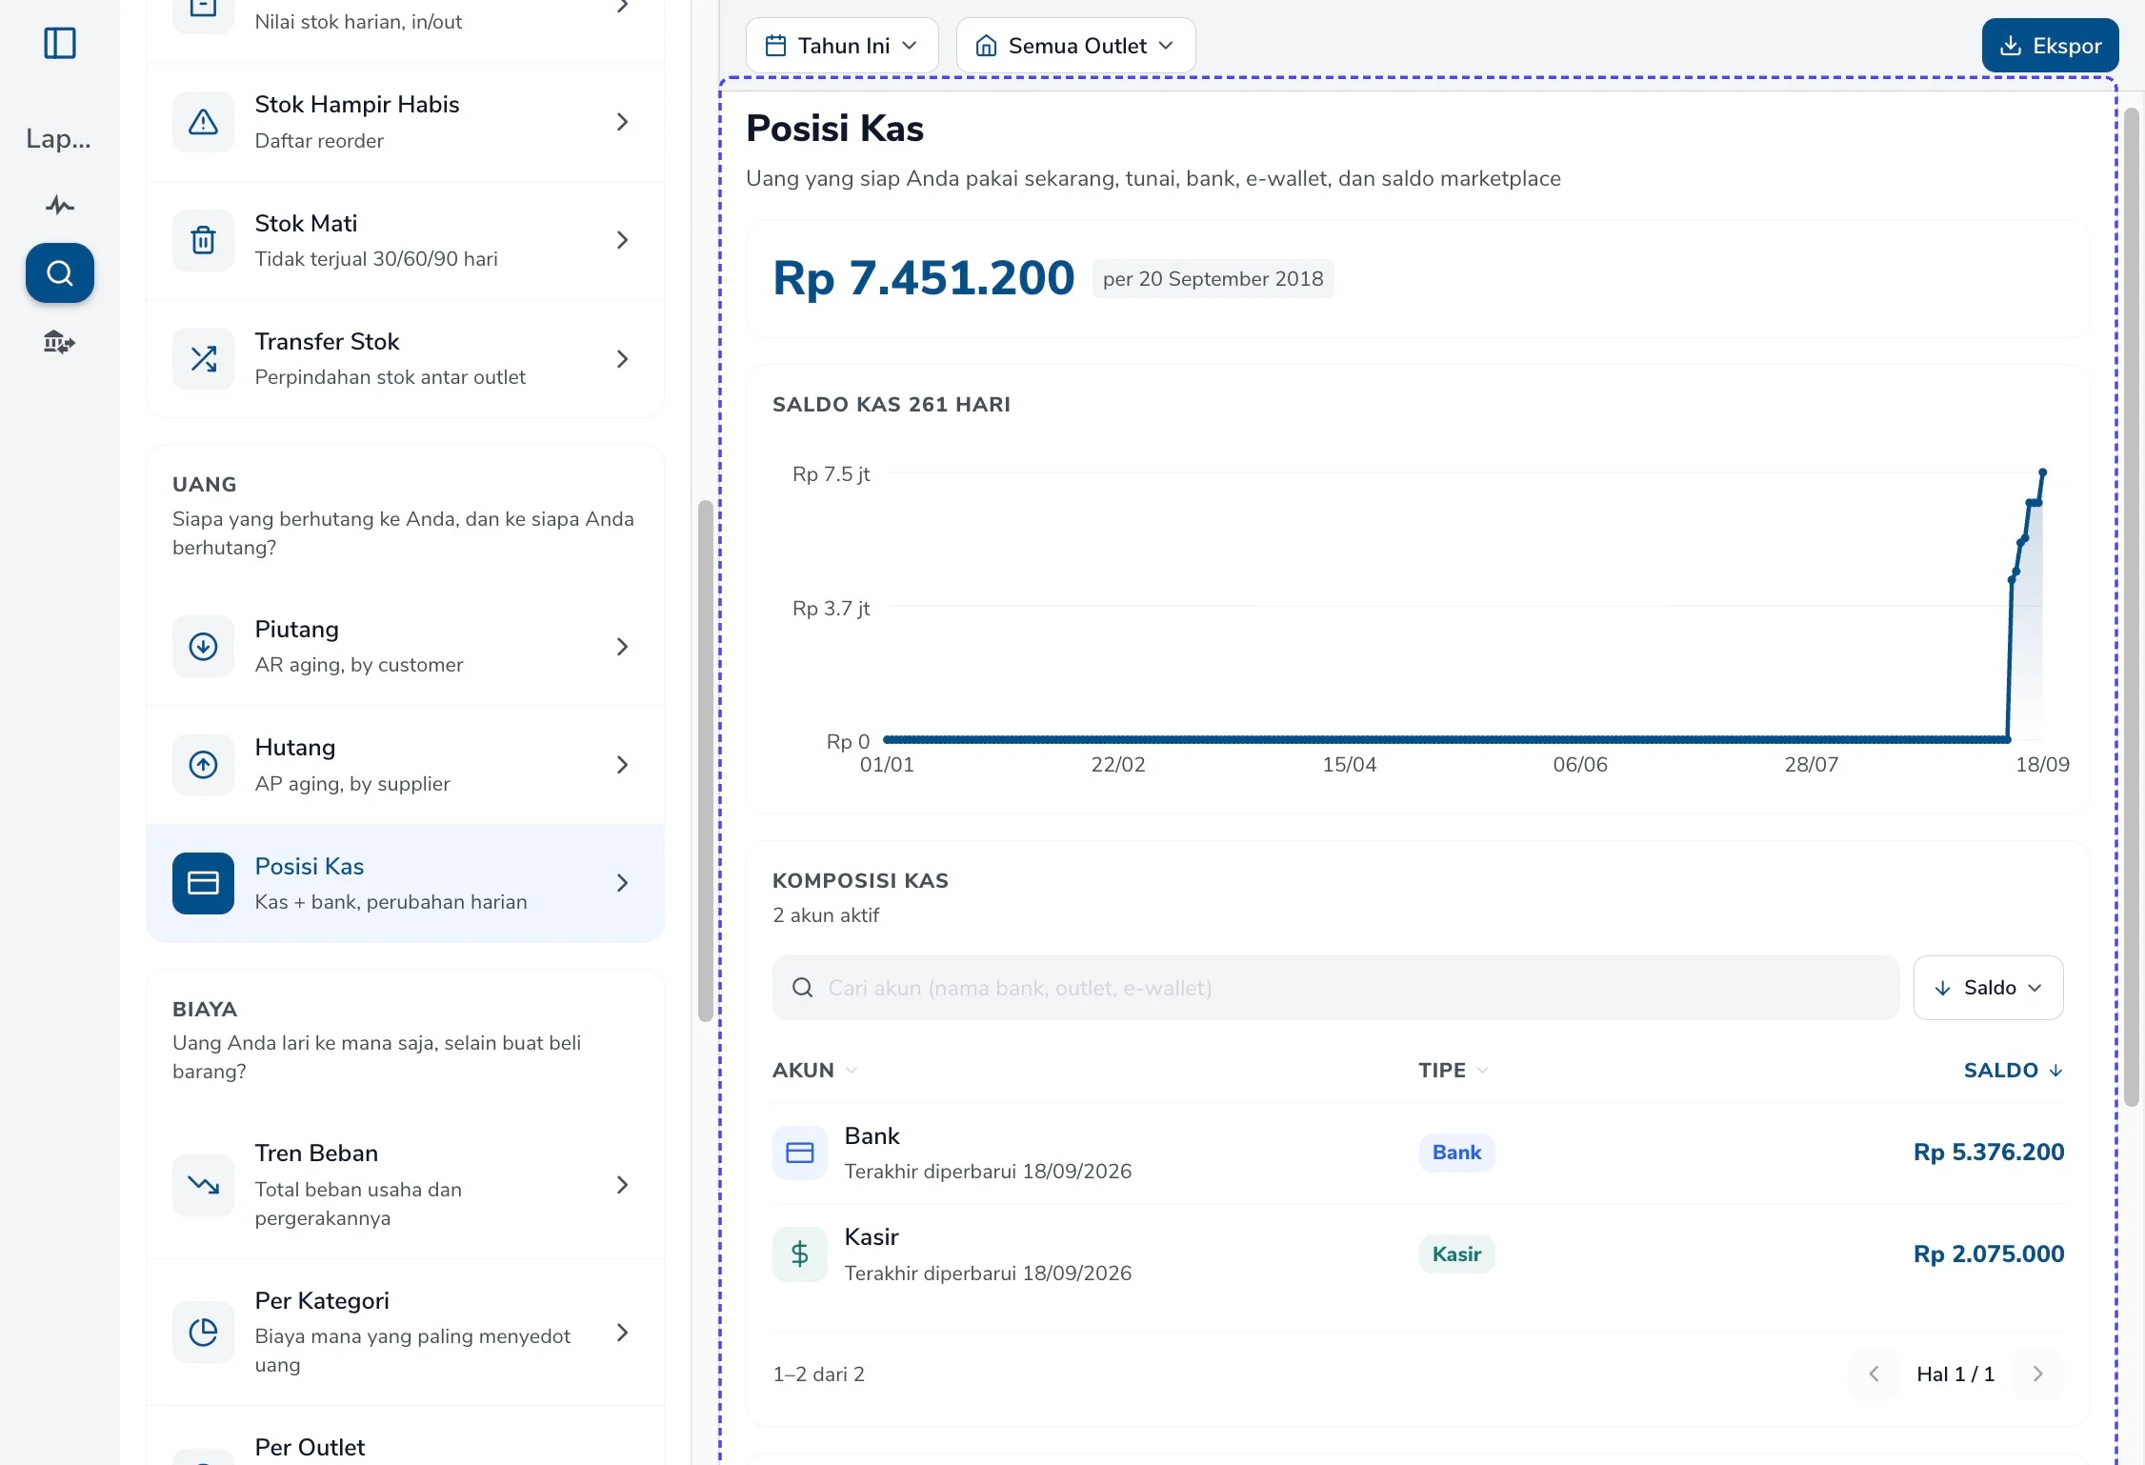Click the main content scrollbar
Image resolution: width=2145 pixels, height=1465 pixels.
point(2132,607)
